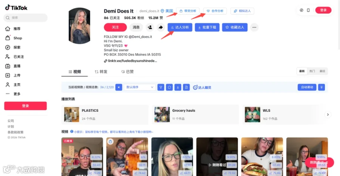Click the scroll-to-top arrow icon
This screenshot has width=340, height=176.
tap(321, 87)
